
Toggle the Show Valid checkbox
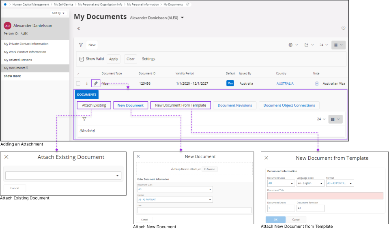(x=82, y=59)
